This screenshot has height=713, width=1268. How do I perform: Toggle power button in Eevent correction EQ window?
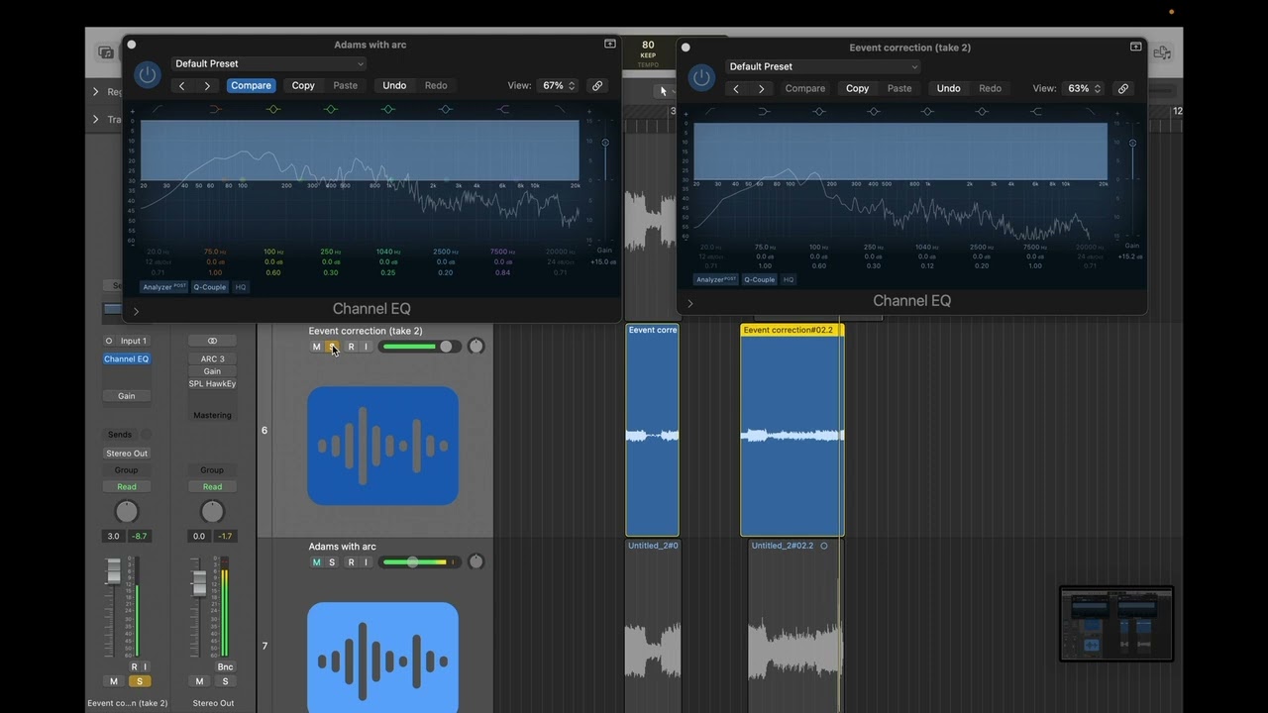pos(701,77)
